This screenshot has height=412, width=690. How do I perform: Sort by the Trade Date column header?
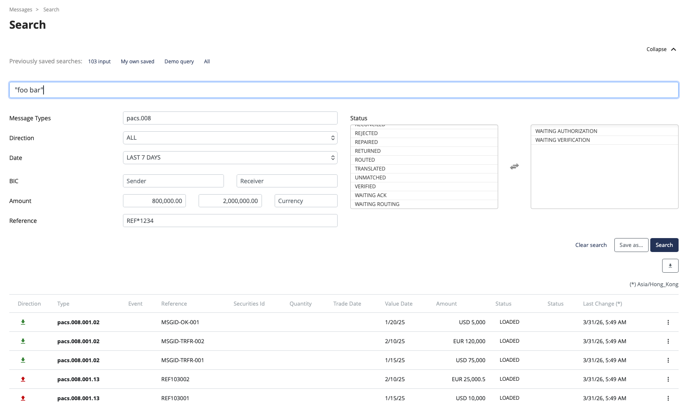pyautogui.click(x=347, y=304)
